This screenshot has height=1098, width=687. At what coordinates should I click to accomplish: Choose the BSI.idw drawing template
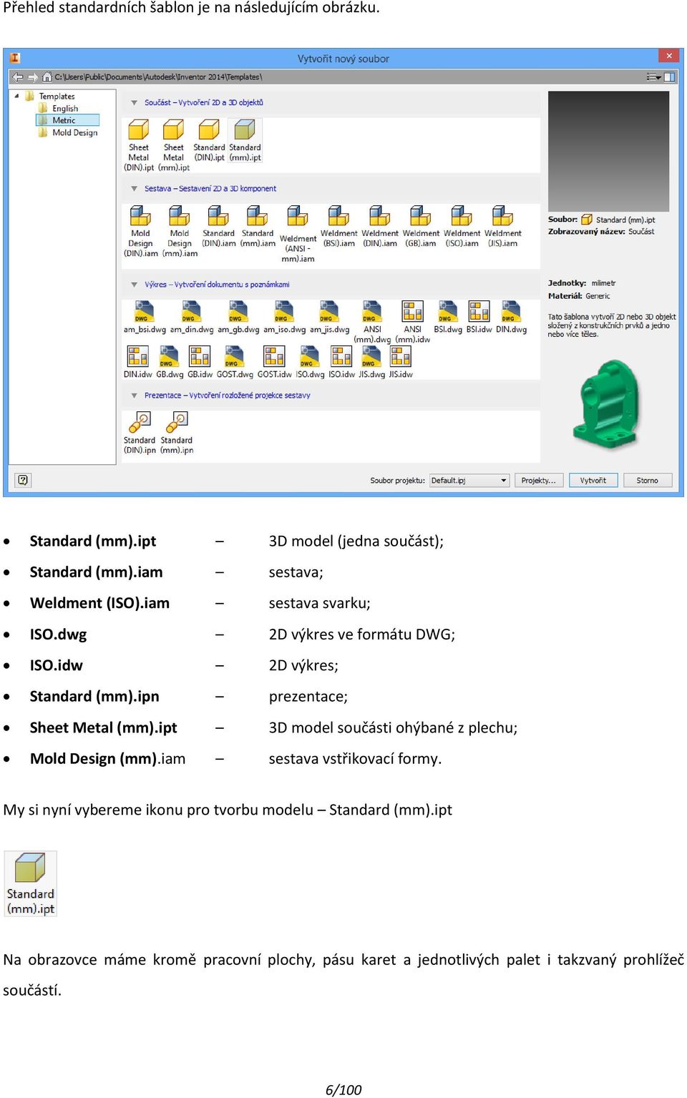[x=479, y=318]
